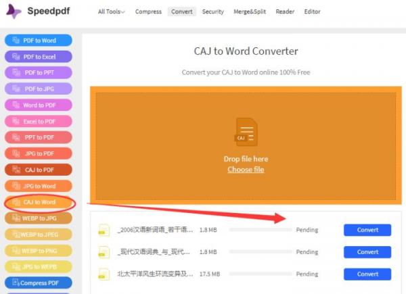Choose the JPG to WEPB tool
The width and height of the screenshot is (406, 294).
pyautogui.click(x=39, y=266)
